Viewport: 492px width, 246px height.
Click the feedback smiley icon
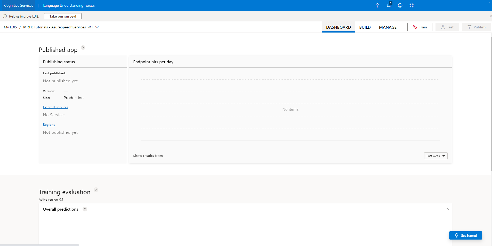click(x=400, y=5)
